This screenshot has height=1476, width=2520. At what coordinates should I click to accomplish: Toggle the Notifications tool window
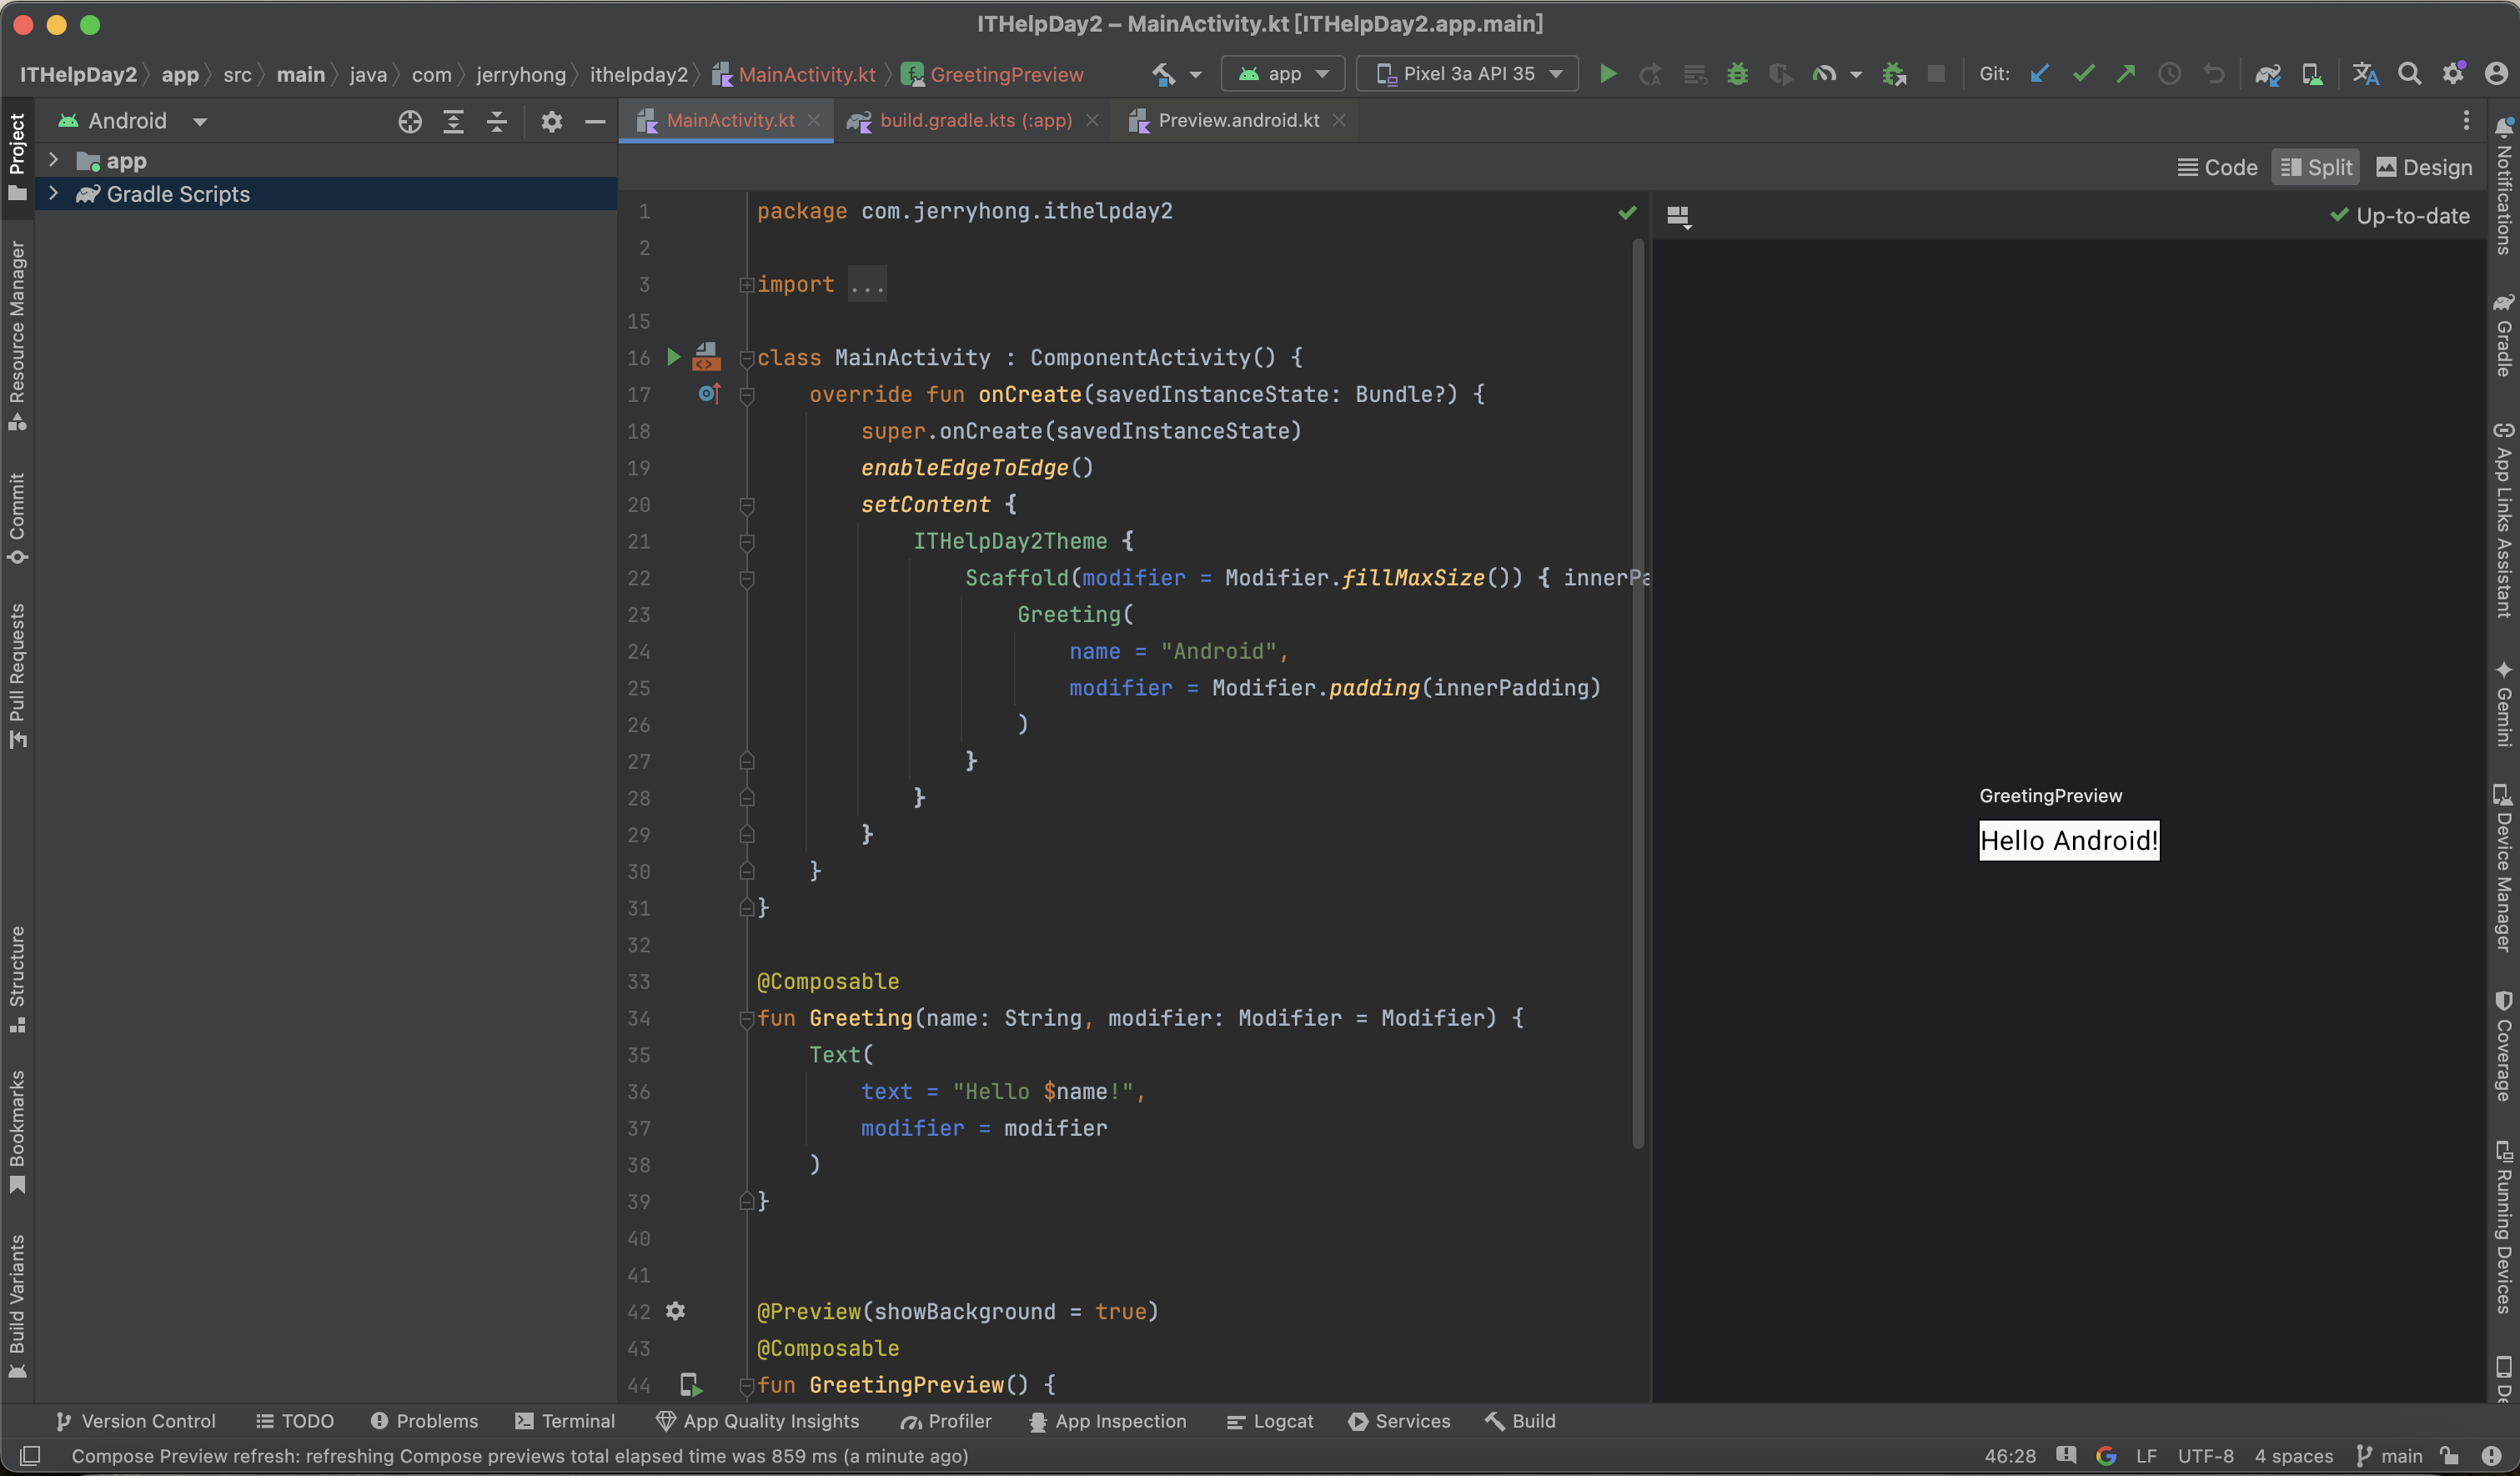click(2503, 186)
